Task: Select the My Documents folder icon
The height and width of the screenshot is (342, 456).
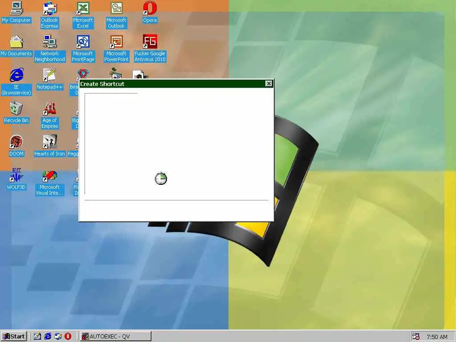Action: [16, 46]
